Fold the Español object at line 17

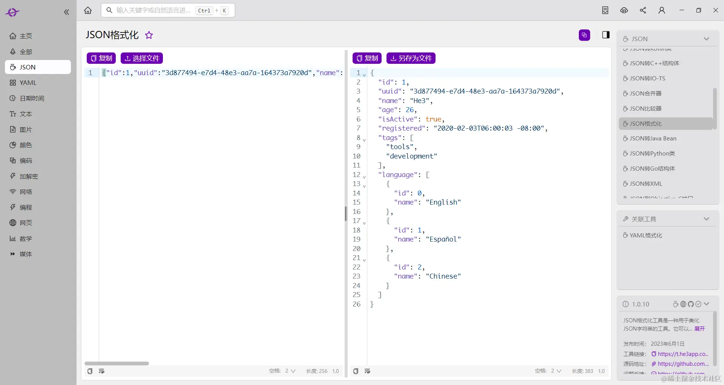coord(364,223)
